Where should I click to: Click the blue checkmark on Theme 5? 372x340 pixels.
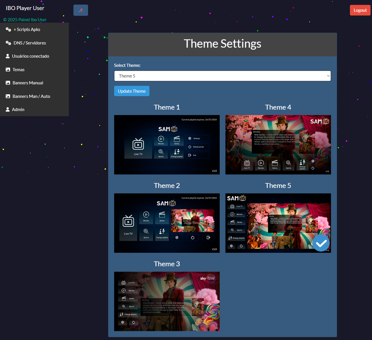point(321,243)
